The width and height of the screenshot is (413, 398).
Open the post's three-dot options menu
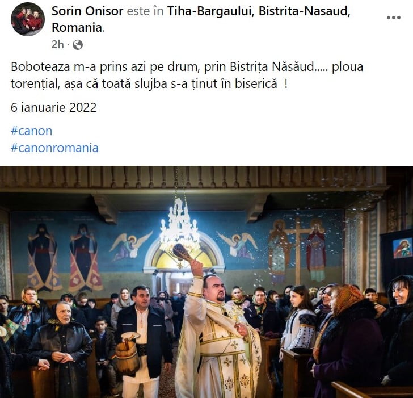click(394, 18)
